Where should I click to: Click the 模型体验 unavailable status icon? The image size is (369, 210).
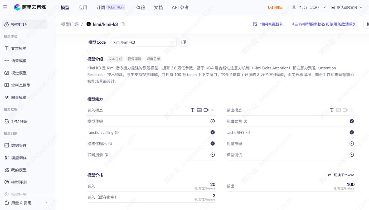(x=213, y=121)
